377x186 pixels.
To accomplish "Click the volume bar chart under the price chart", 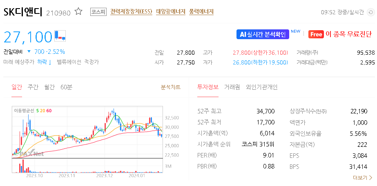I will (87, 166).
